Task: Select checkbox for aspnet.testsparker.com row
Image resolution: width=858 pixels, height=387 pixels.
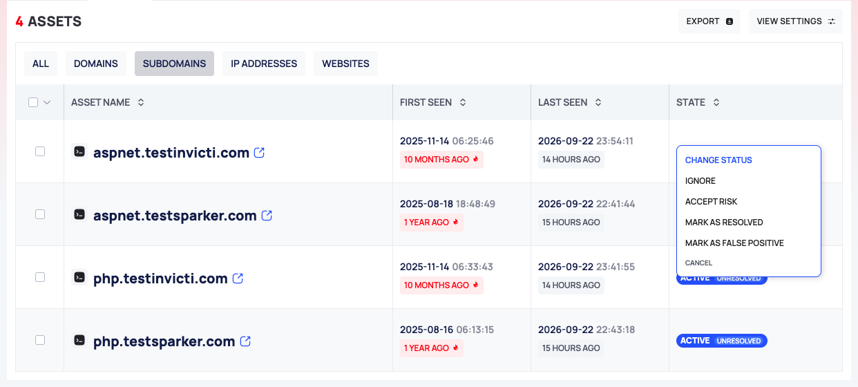Action: click(x=40, y=214)
